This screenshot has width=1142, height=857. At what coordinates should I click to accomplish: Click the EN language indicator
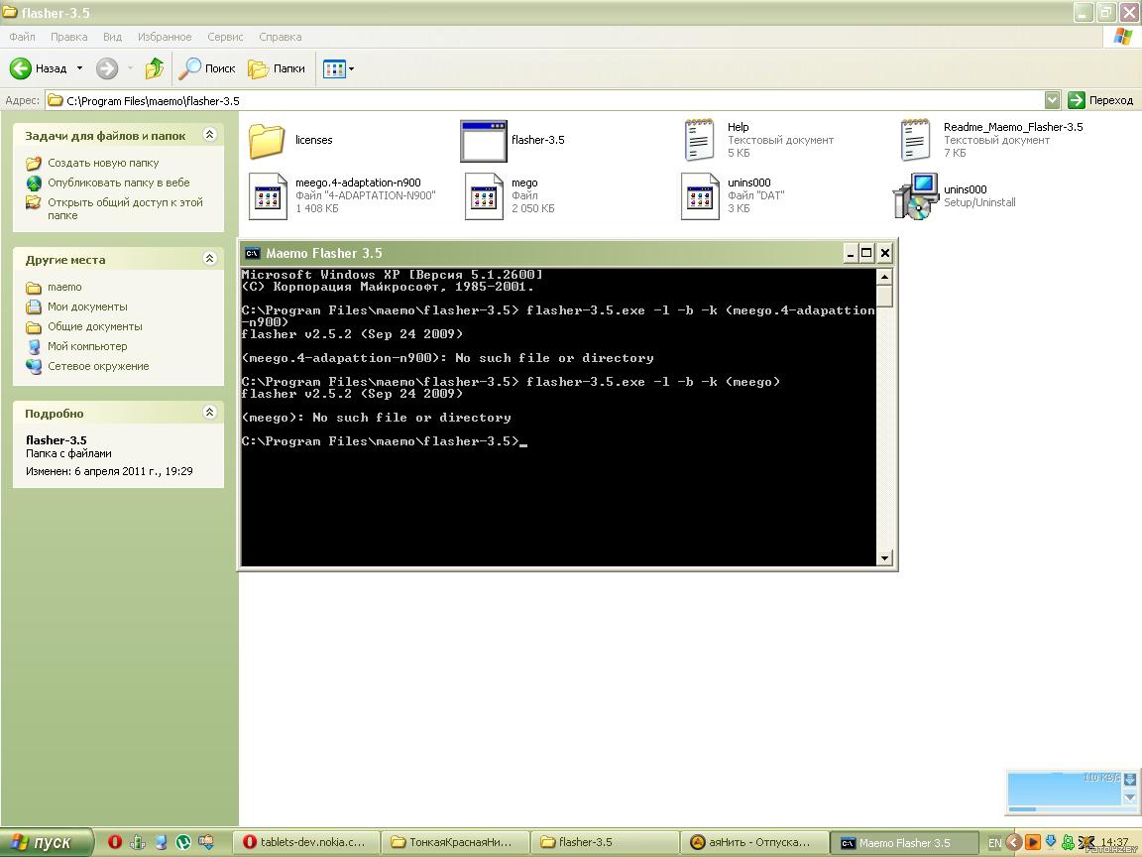point(994,842)
